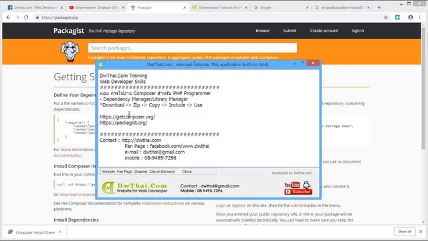
Task: Open the documentation link on page
Action: 68,155
